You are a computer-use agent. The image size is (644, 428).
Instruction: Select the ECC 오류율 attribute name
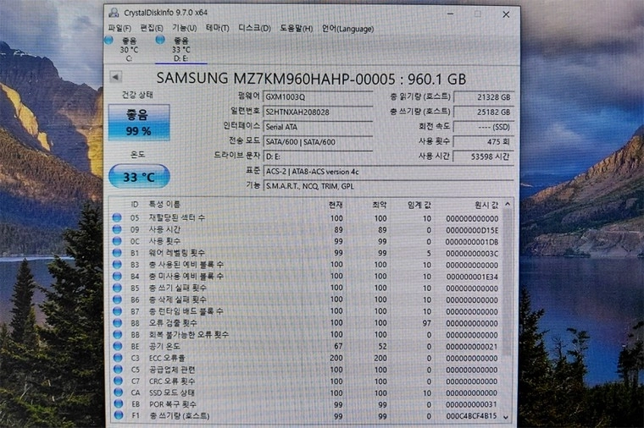point(167,358)
